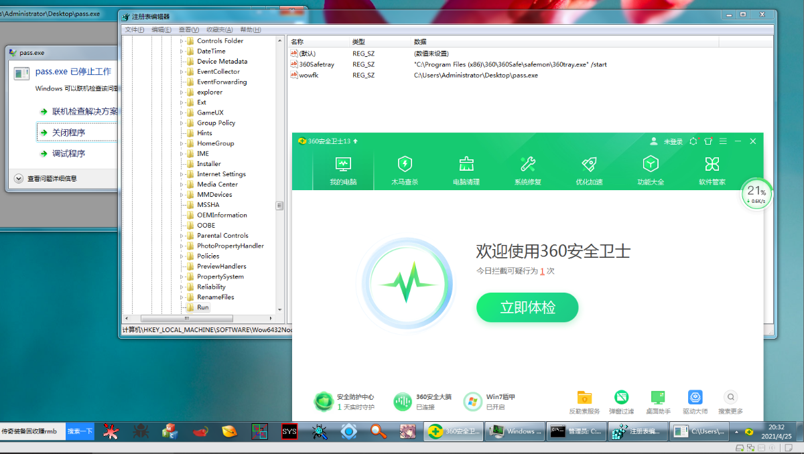The width and height of the screenshot is (804, 454).
Task: Click the red chili pepper taskbar icon
Action: click(x=200, y=431)
